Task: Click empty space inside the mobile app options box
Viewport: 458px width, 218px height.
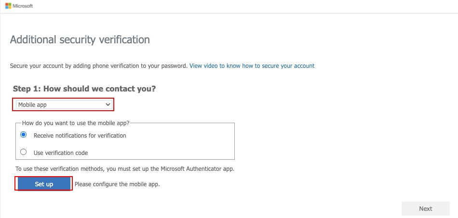Action: coord(181,144)
